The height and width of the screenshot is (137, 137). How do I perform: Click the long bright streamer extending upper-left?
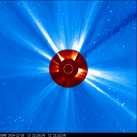click(42, 29)
